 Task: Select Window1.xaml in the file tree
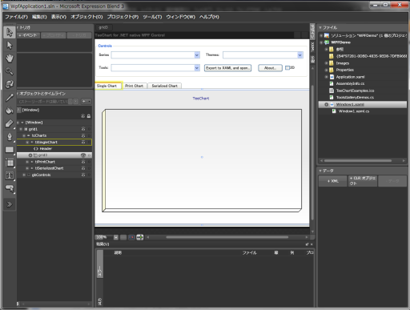pos(350,104)
